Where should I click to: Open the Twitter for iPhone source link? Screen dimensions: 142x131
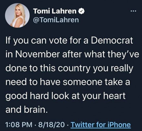pyautogui.click(x=101, y=125)
